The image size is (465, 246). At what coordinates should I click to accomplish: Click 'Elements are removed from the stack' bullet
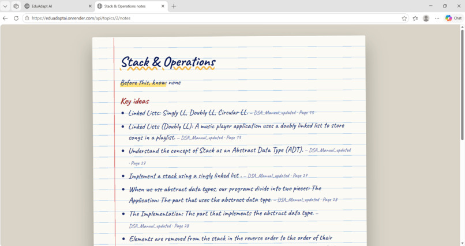[x=231, y=239]
